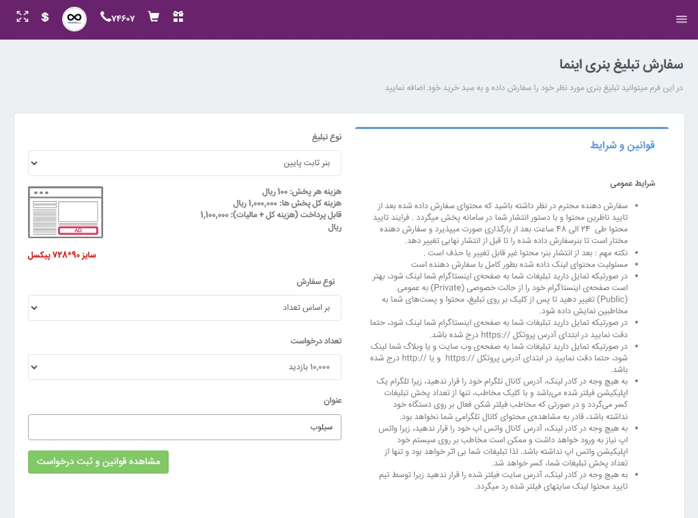
Task: Click the قوانین و شرایط heading
Action: [x=622, y=145]
